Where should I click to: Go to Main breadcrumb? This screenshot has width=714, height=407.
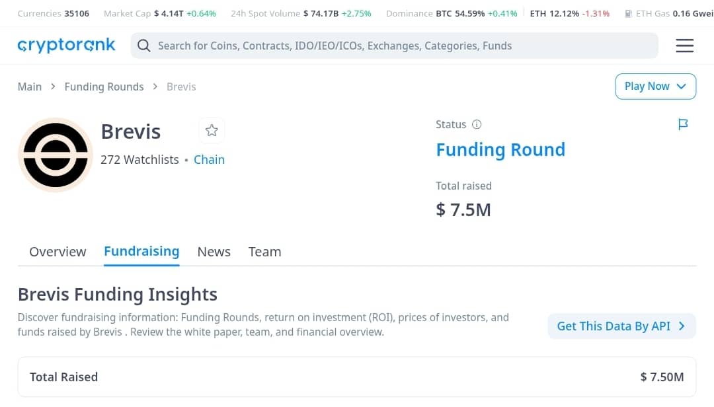coord(30,87)
